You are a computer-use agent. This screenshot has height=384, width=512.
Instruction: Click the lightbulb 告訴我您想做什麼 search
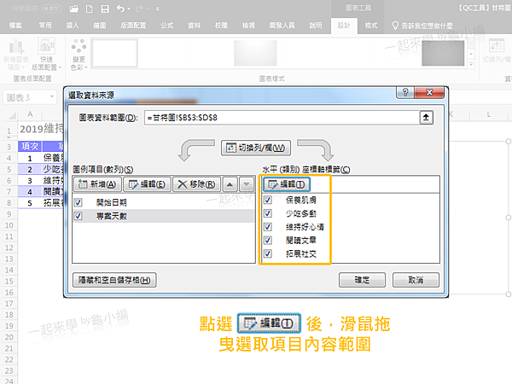point(422,26)
